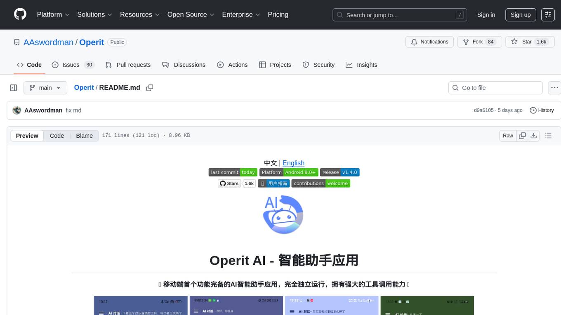Focus the Go to file field

tap(495, 88)
